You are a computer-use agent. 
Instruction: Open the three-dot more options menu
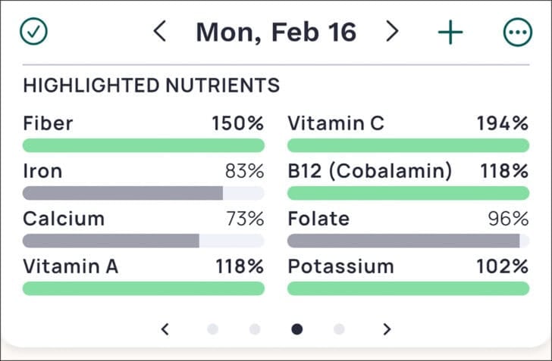518,32
